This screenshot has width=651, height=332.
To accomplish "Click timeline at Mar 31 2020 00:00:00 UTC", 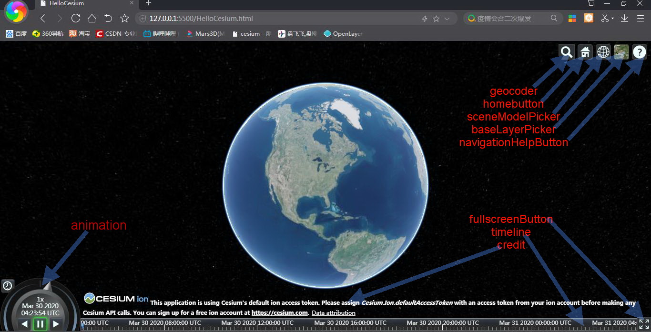I will coord(535,323).
